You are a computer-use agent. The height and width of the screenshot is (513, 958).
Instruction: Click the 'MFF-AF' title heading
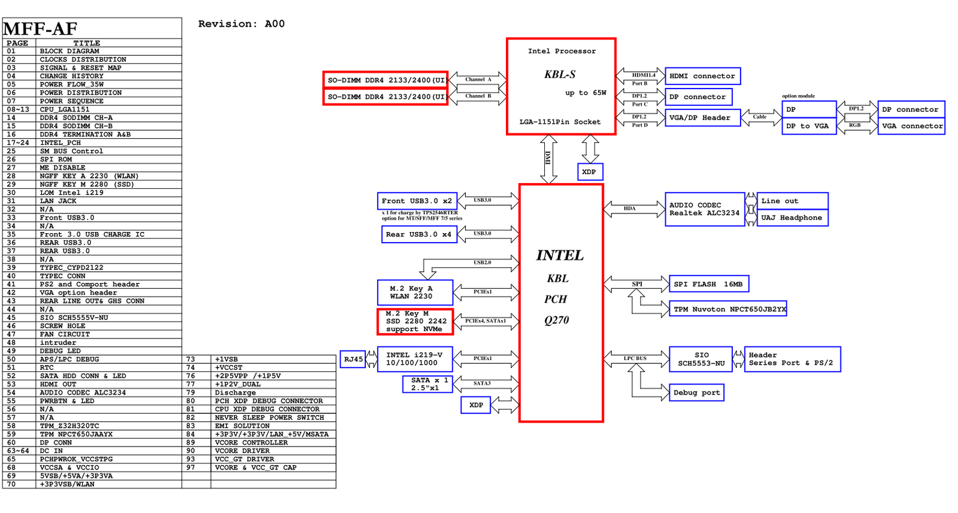pyautogui.click(x=40, y=29)
